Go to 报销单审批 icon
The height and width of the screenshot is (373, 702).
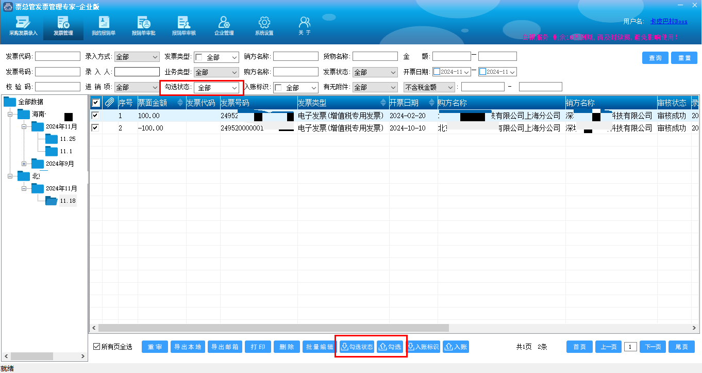click(144, 26)
